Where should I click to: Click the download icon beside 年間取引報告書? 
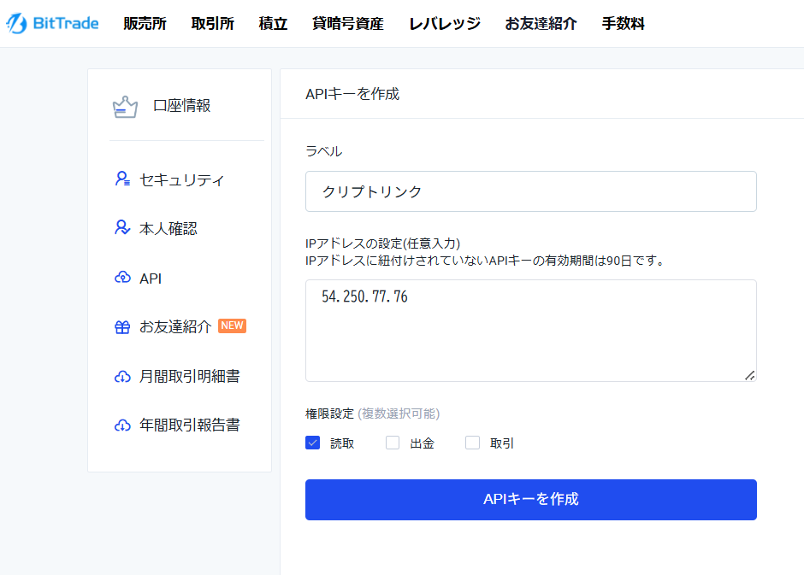click(x=122, y=425)
